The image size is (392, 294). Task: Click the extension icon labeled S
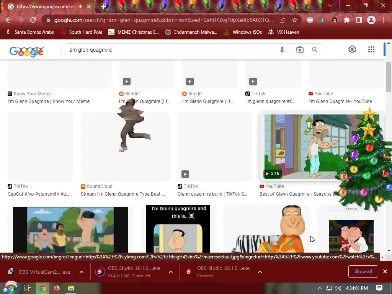pyautogui.click(x=322, y=20)
